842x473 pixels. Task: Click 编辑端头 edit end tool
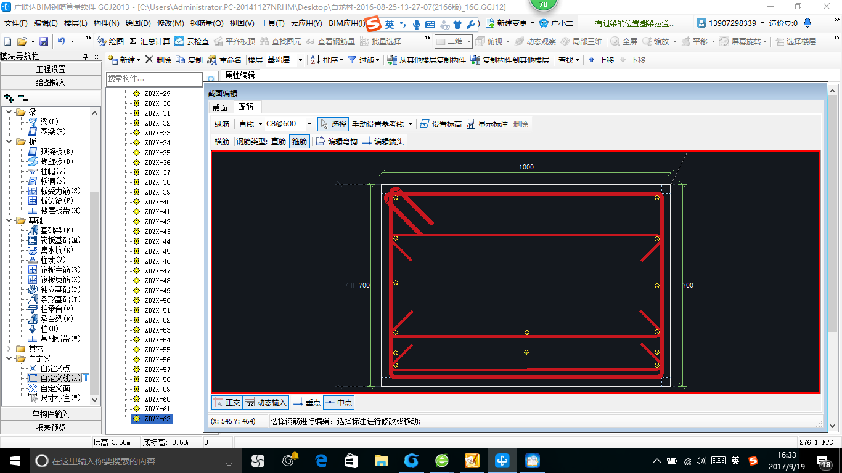[x=383, y=141]
